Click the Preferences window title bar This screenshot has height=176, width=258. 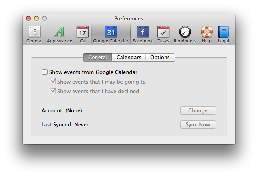(128, 18)
